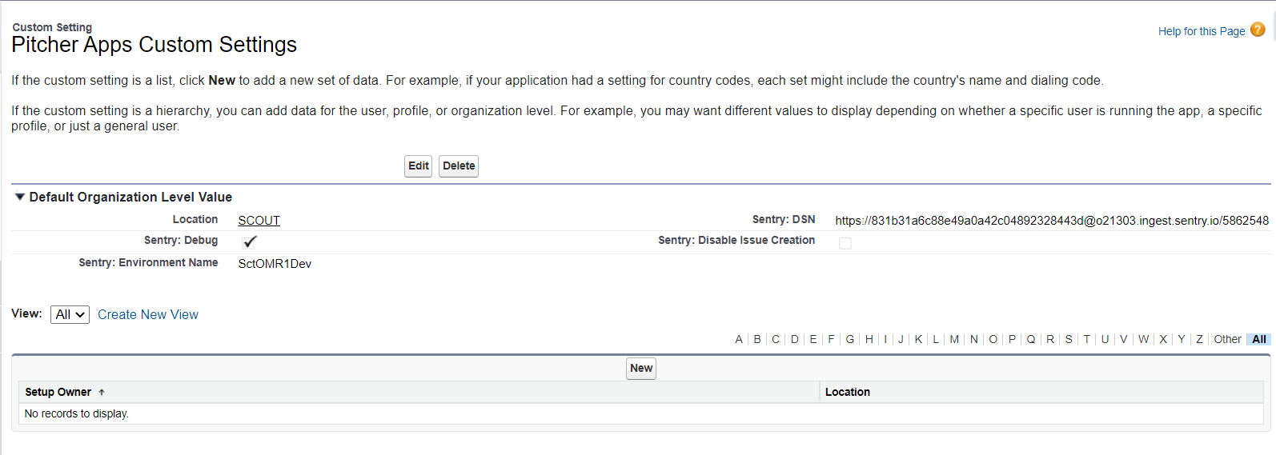Filter records by letter Z
The width and height of the screenshot is (1276, 455).
click(x=1199, y=340)
